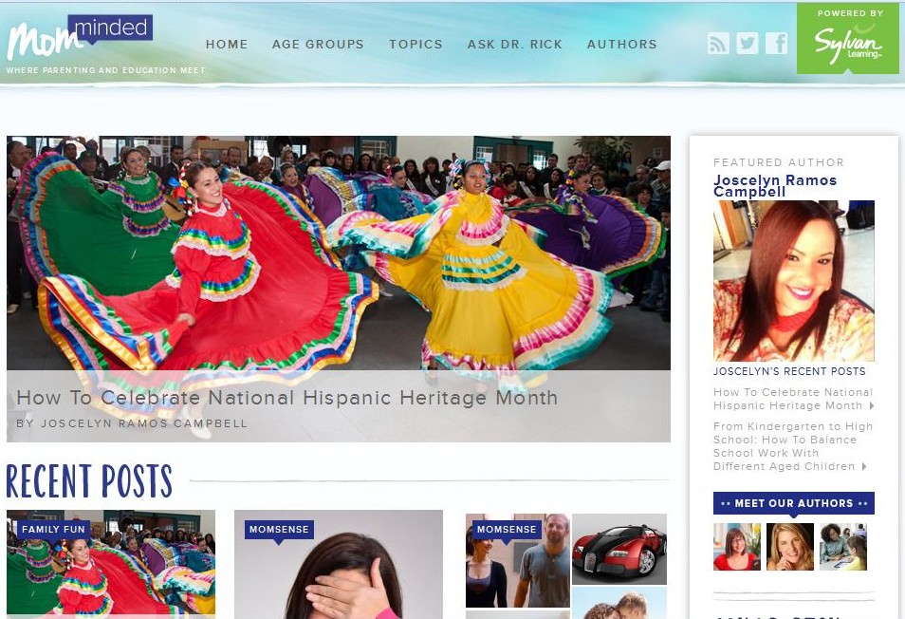Image resolution: width=905 pixels, height=619 pixels.
Task: Click Momsense tag on woman covering face post
Action: click(279, 530)
